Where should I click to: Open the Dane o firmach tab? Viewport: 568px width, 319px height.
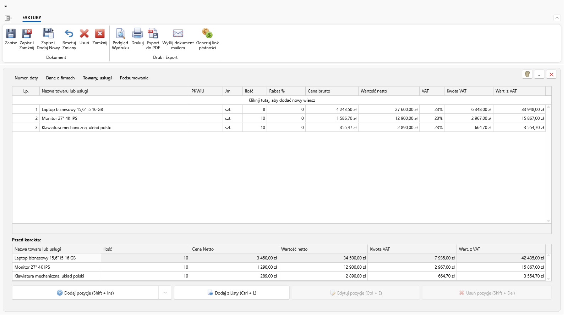[60, 78]
